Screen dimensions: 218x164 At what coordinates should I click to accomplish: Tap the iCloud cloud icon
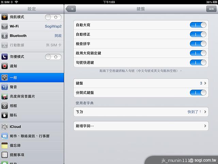(4, 127)
